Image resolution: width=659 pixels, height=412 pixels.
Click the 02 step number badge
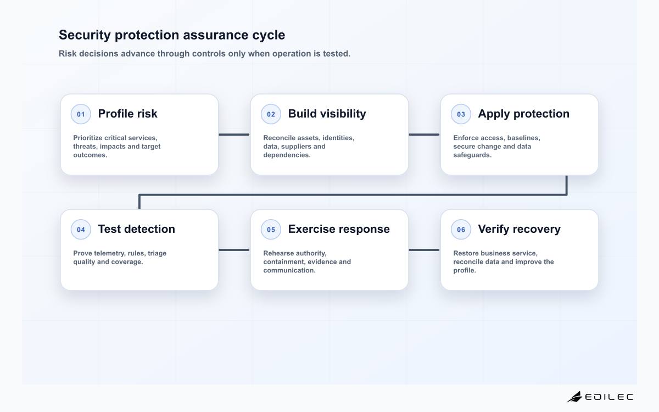click(x=271, y=114)
